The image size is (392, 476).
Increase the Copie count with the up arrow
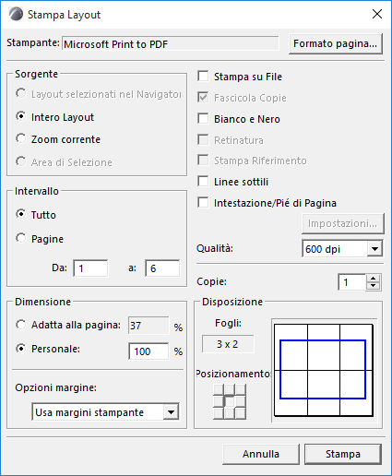click(x=374, y=279)
